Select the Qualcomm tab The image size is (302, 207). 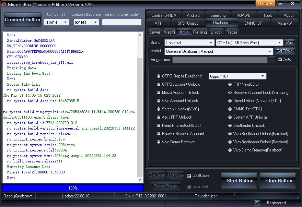pyautogui.click(x=222, y=23)
